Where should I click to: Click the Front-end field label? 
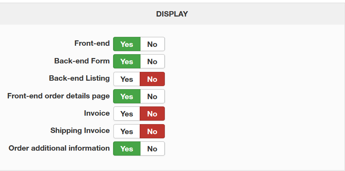pos(92,43)
